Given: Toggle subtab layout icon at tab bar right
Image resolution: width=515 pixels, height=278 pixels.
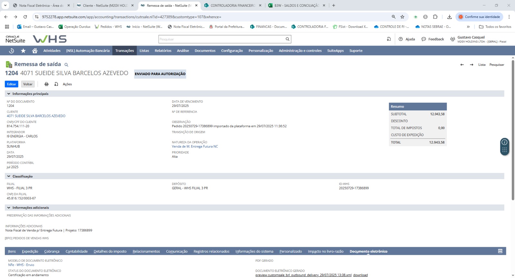Looking at the screenshot, I should point(500,251).
